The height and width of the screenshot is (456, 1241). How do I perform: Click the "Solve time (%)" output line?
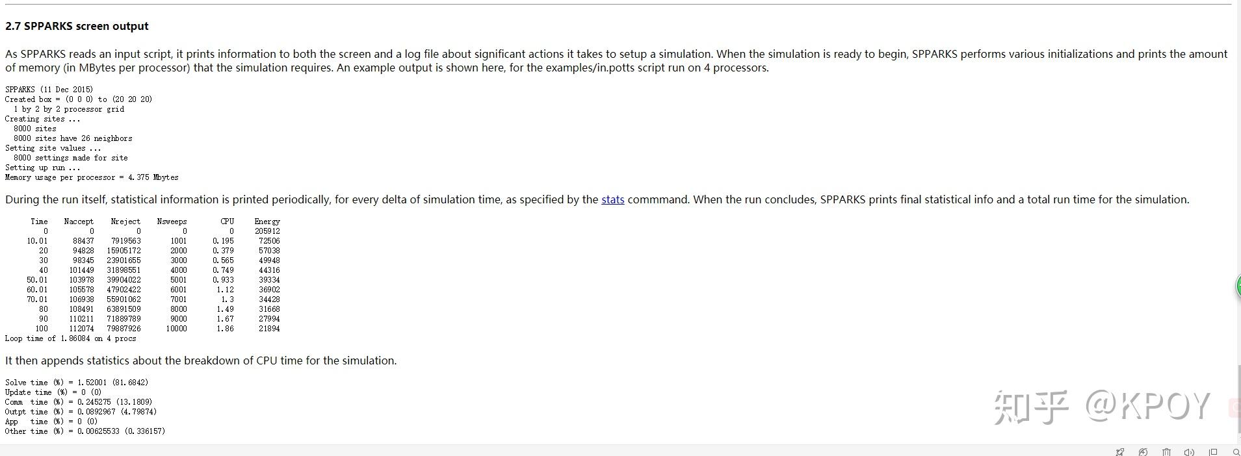pos(77,383)
